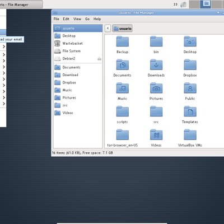
Task: Open the Help menu
Action: [x=97, y=19]
